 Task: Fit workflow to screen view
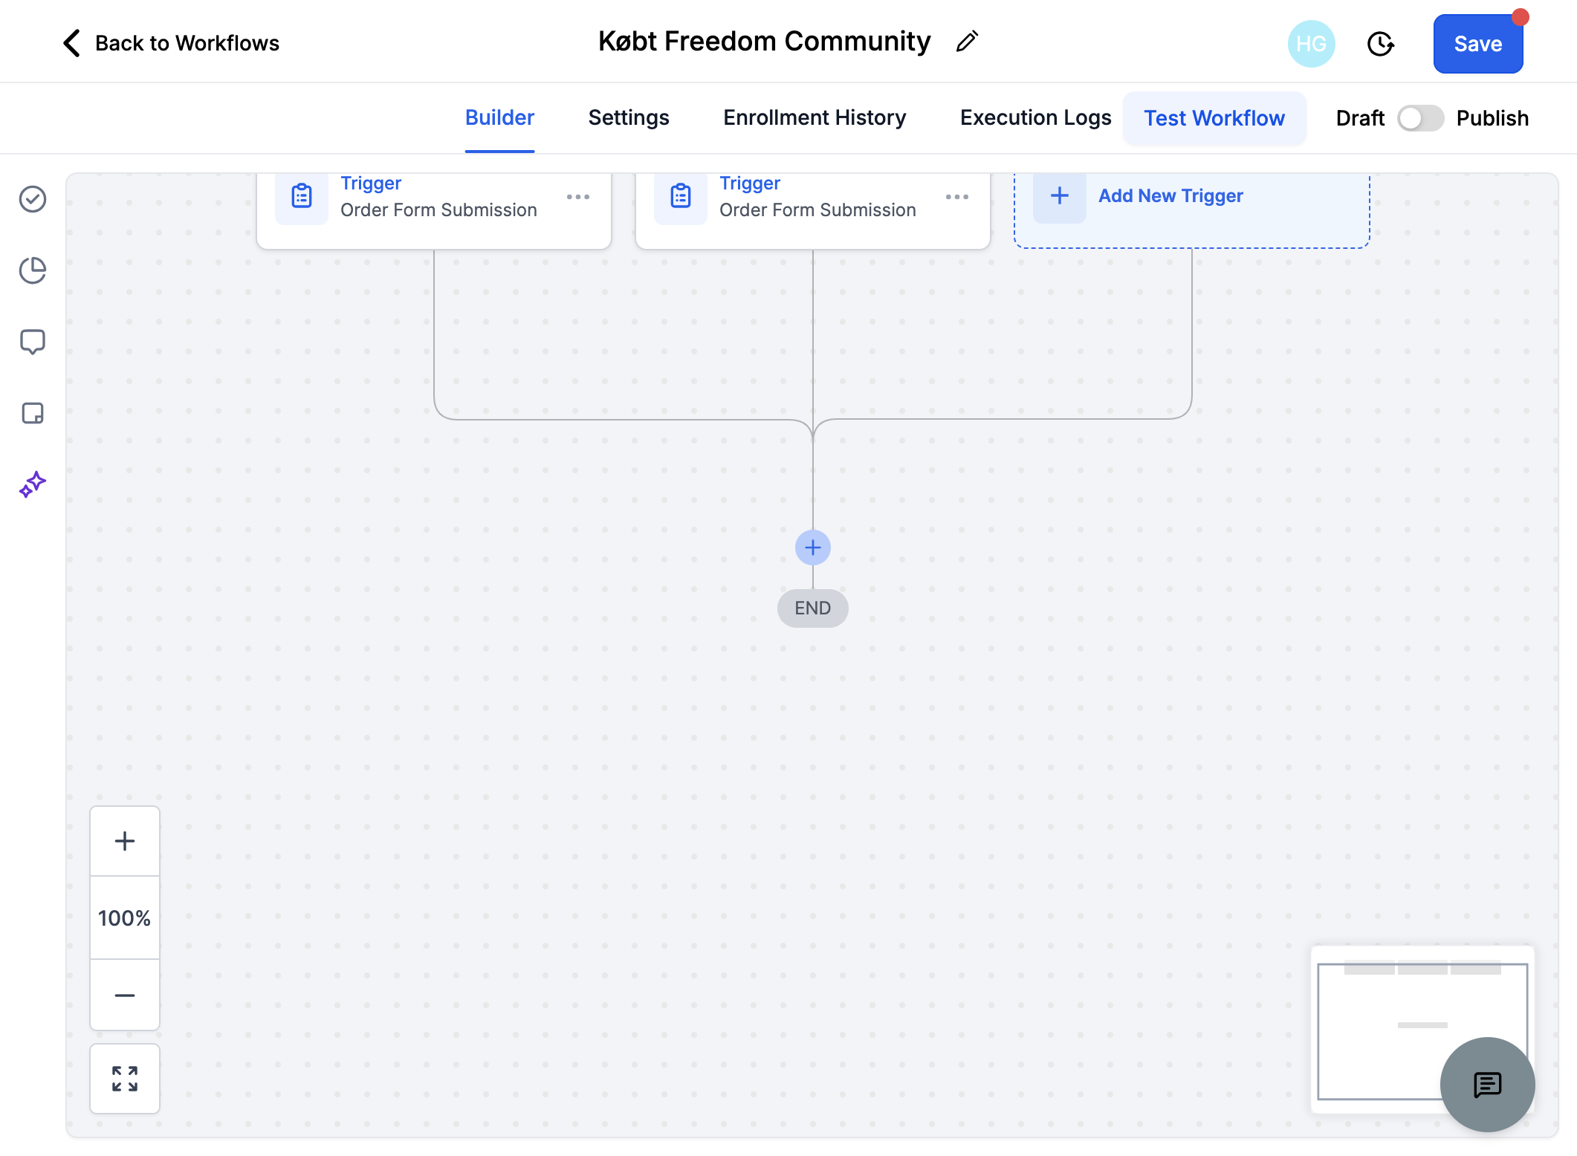point(125,1079)
